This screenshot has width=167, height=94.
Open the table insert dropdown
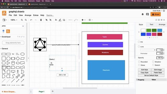click(x=91, y=20)
